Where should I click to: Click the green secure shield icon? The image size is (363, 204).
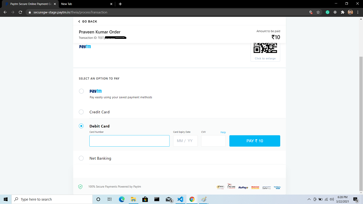click(x=80, y=187)
